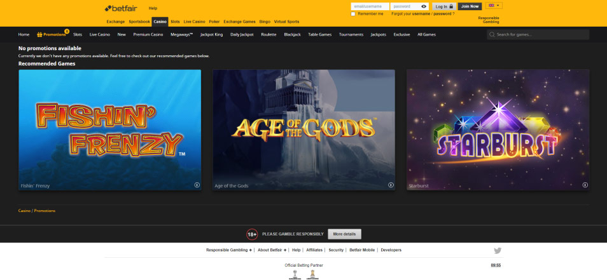
Task: Click the search magnifier icon
Action: click(x=492, y=34)
